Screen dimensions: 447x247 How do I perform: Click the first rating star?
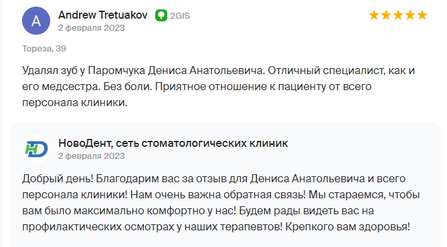(x=374, y=15)
